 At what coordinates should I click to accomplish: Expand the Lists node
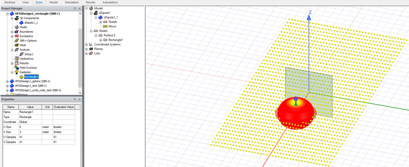click(x=87, y=54)
